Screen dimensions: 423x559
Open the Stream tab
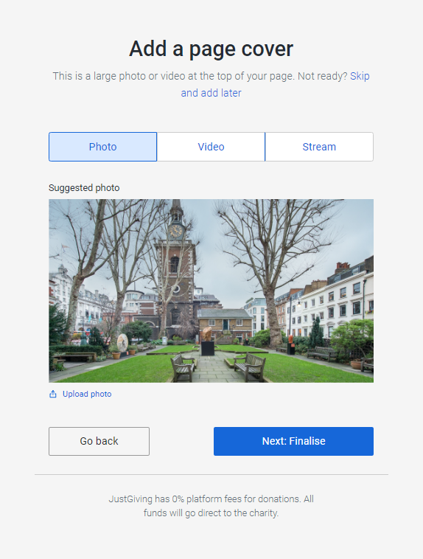click(x=319, y=147)
